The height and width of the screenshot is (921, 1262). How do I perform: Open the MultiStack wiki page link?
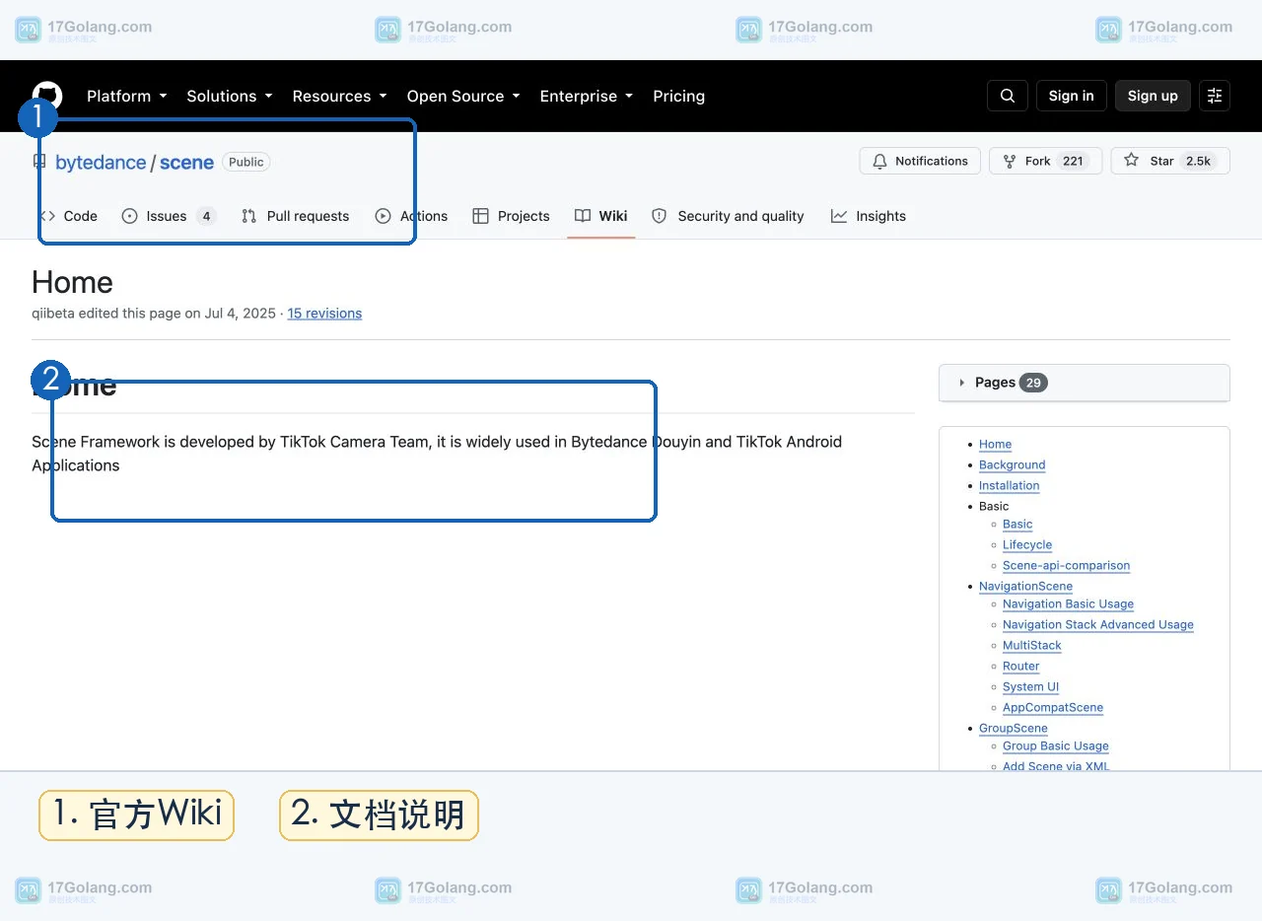[1032, 646]
